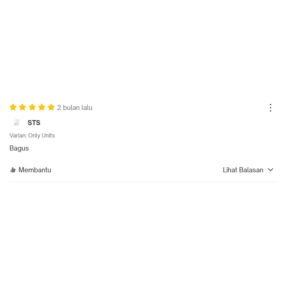Click the first yellow rating star
Screen dimensions: 284x284
(13, 107)
